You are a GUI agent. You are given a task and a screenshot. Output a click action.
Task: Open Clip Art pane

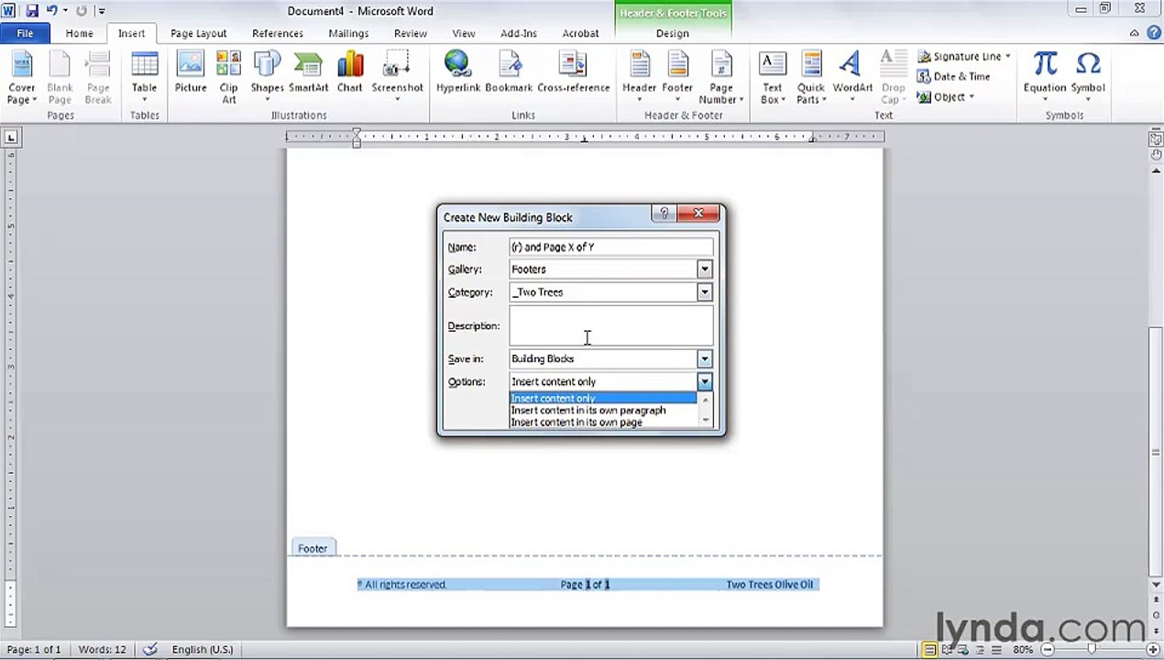coord(228,78)
